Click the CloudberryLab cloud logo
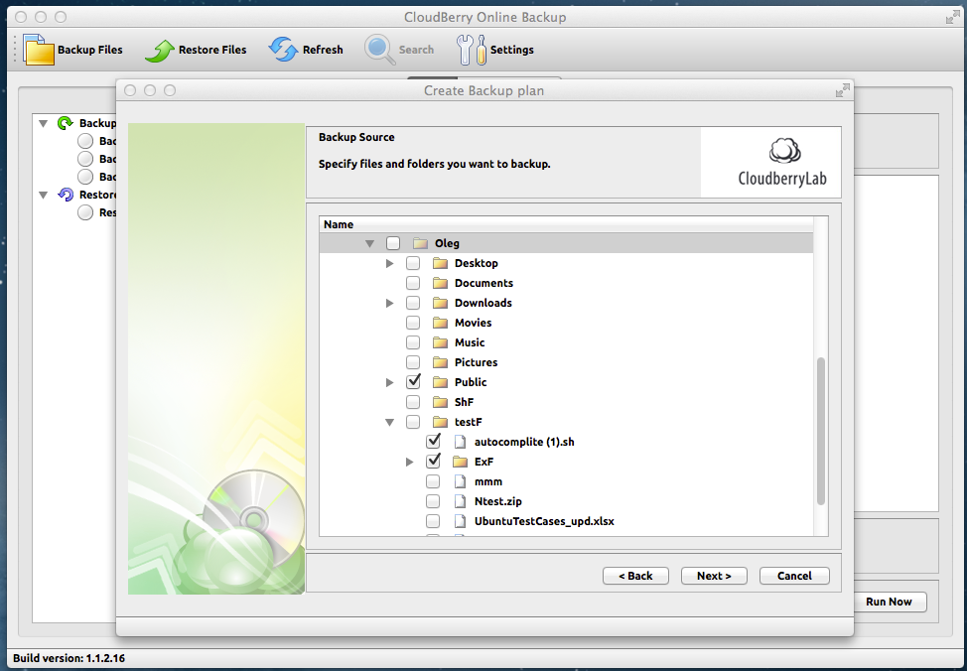The width and height of the screenshot is (967, 671). 785,151
